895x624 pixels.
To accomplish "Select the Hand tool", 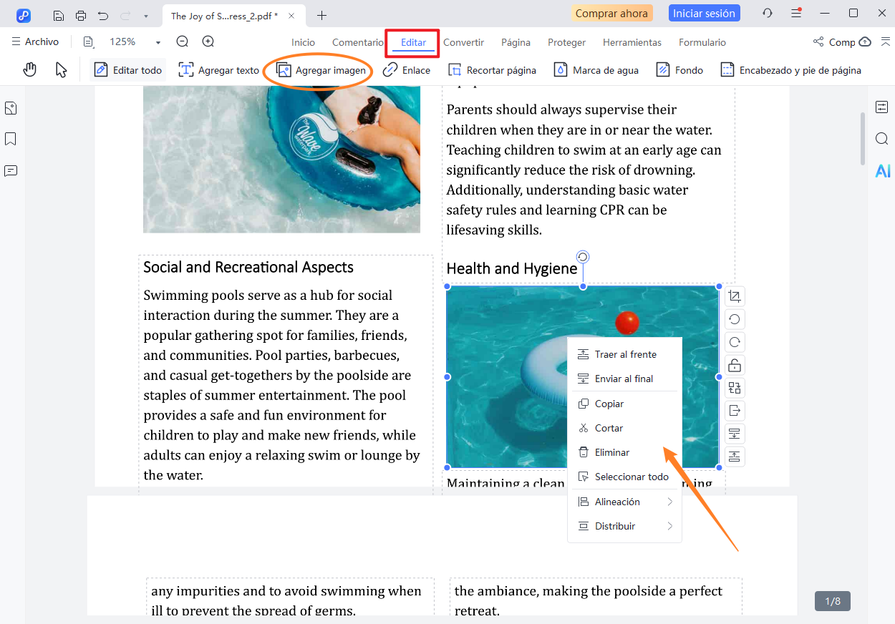I will [29, 69].
